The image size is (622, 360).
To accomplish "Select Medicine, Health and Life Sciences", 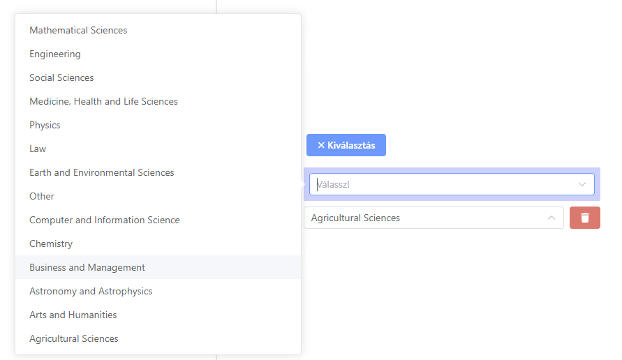I will click(x=158, y=101).
